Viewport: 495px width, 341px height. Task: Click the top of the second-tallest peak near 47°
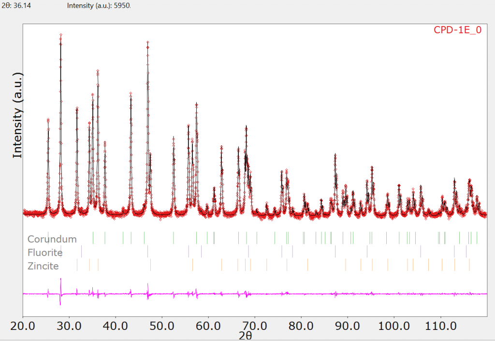(x=147, y=42)
